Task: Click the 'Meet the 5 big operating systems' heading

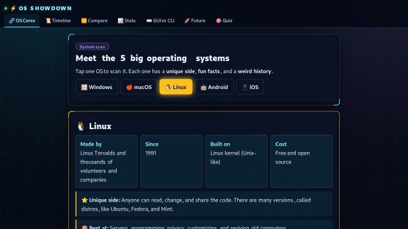Action: (x=152, y=58)
